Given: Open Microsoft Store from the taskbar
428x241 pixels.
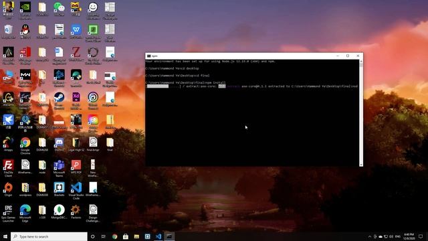Looking at the screenshot, I should pyautogui.click(x=126, y=236).
